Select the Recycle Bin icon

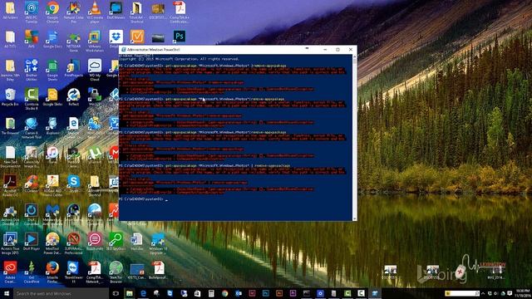(x=10, y=97)
